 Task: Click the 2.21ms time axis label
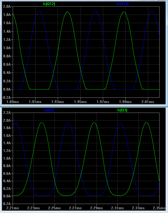coord(13,208)
